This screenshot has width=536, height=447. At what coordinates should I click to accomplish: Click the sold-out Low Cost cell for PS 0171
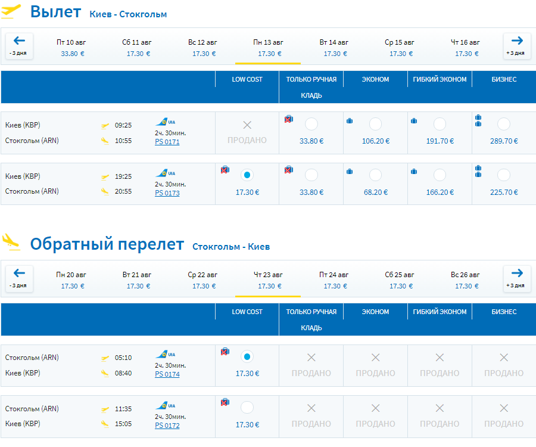tap(247, 132)
